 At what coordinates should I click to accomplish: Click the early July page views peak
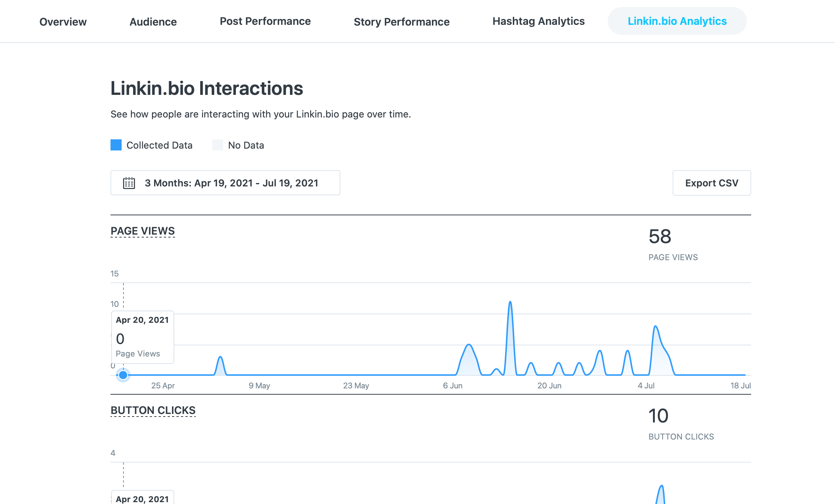(x=656, y=326)
